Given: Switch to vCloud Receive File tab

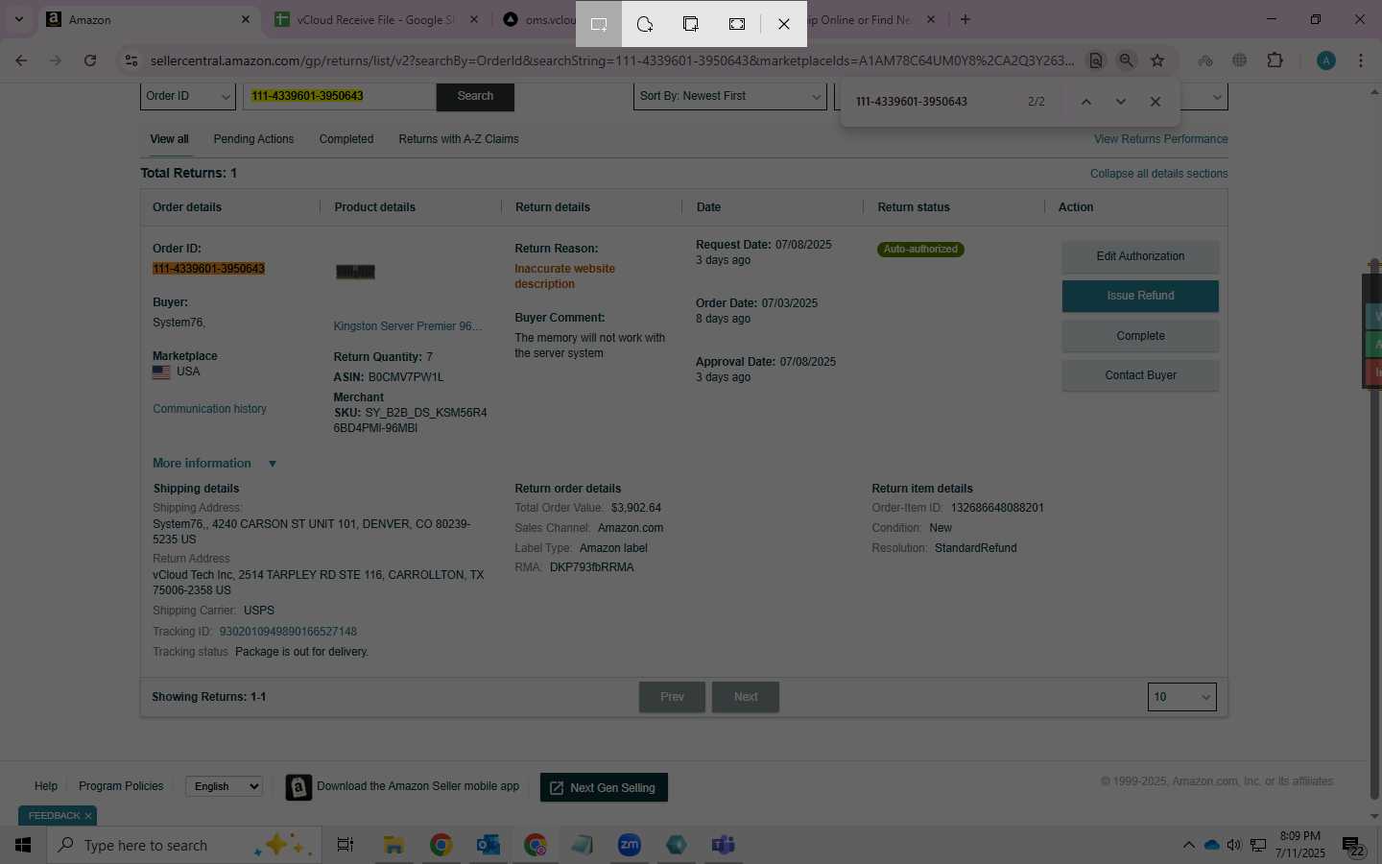Looking at the screenshot, I should pos(376,19).
